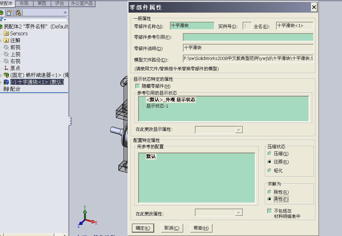Click the 右视 plane icon
Viewport: 342px width, 236px height.
click(6, 61)
